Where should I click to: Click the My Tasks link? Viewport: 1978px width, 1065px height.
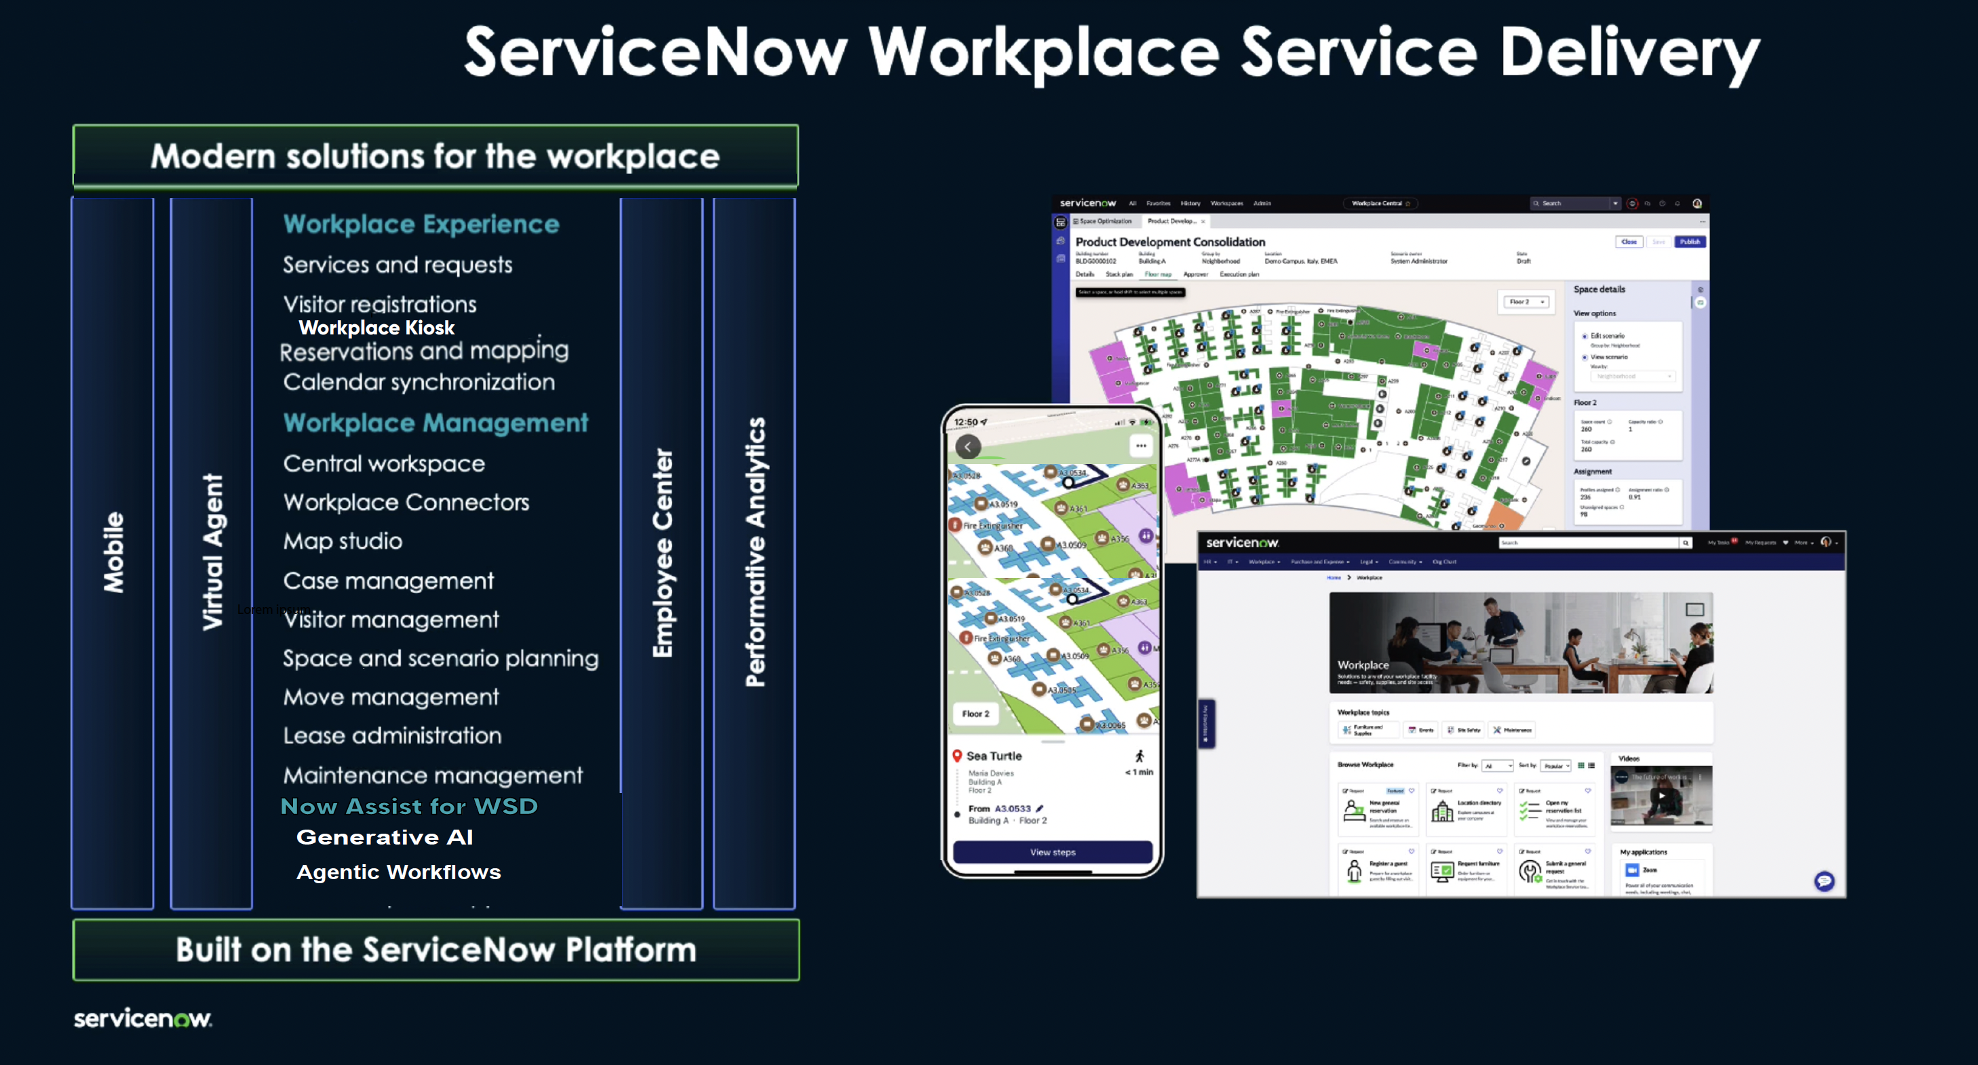[1718, 543]
